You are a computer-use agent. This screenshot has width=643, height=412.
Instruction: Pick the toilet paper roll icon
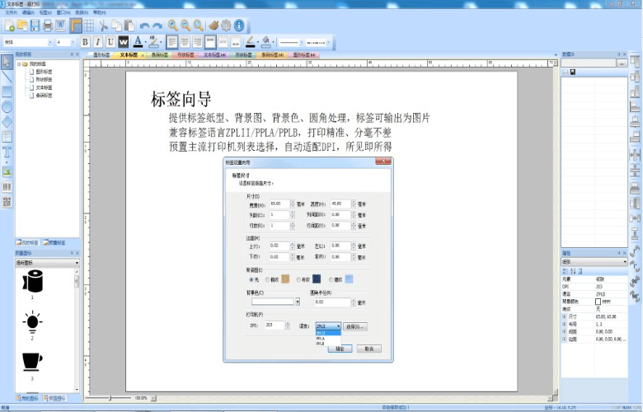tap(32, 281)
